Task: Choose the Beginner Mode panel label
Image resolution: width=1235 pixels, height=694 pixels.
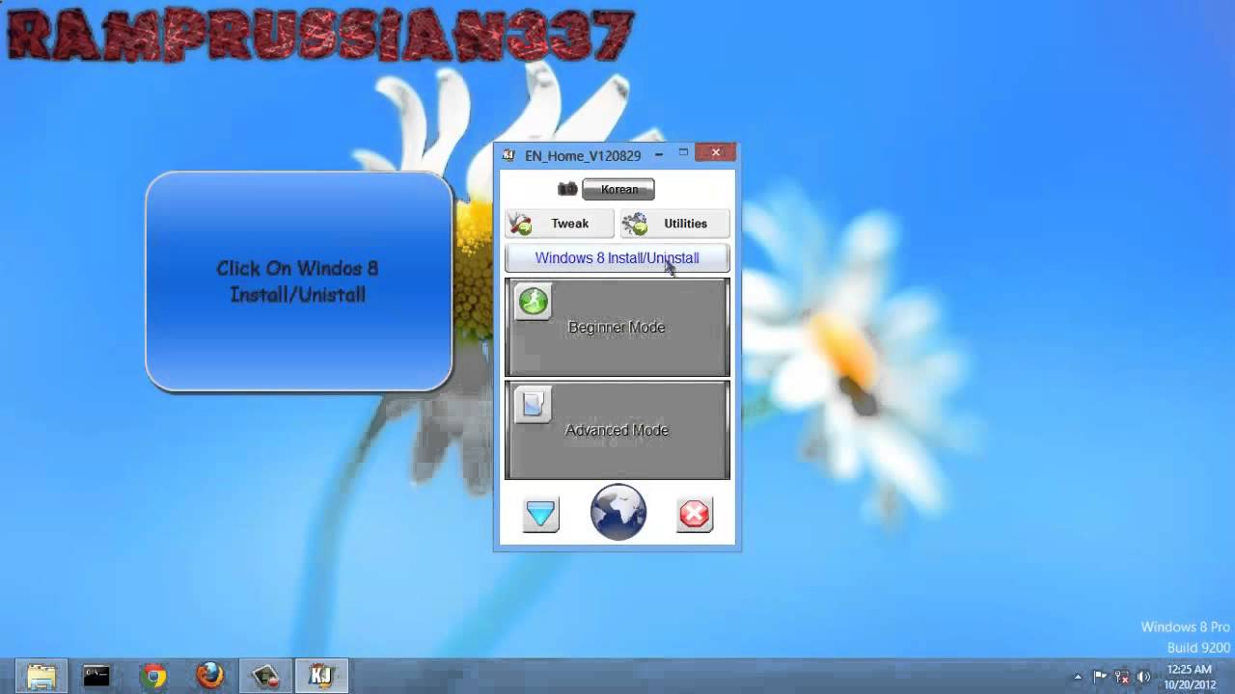Action: click(x=617, y=328)
